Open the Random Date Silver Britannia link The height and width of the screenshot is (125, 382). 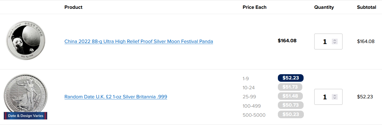(x=116, y=97)
